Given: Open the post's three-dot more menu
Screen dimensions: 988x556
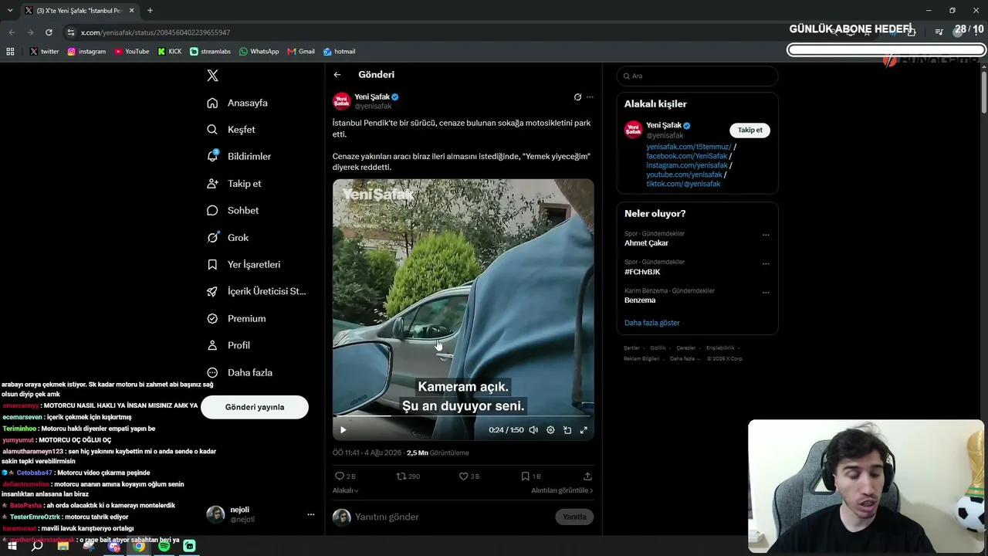Looking at the screenshot, I should pyautogui.click(x=590, y=97).
